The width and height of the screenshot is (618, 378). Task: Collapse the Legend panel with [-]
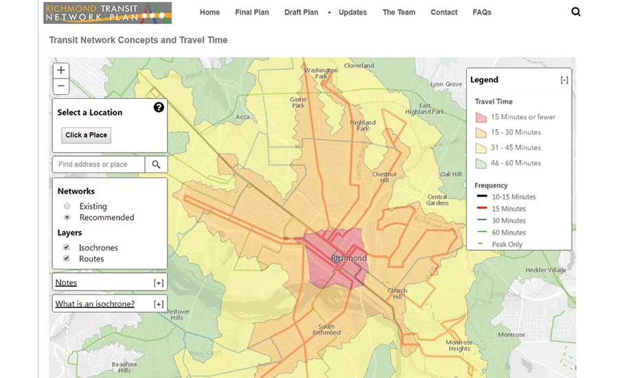(x=564, y=80)
